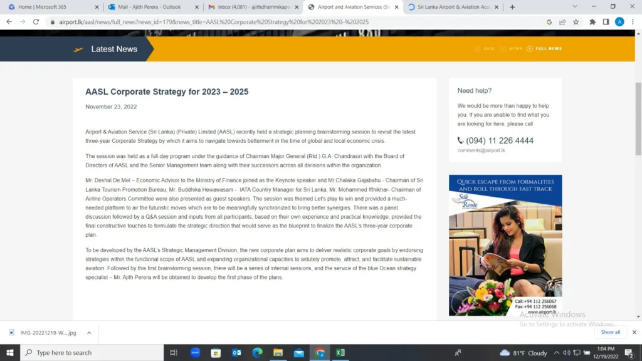Click the NEWS breadcrumb link
This screenshot has height=361, width=642.
coord(515,49)
